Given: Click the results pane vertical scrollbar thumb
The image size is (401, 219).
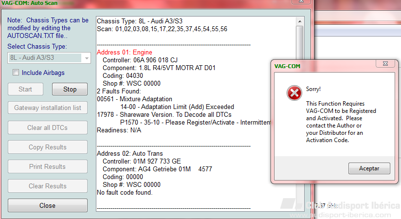Looking at the screenshot, I should click(x=300, y=42).
